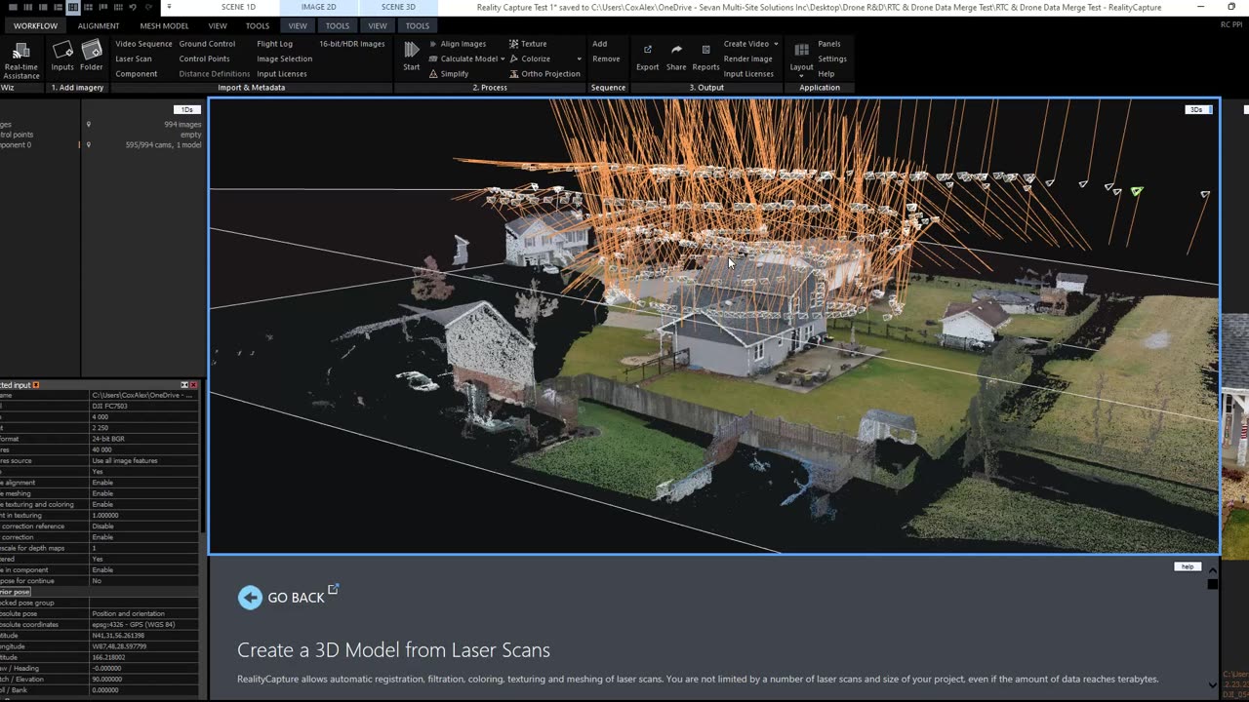Click the 1Ds view label

[x=187, y=110]
